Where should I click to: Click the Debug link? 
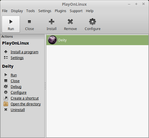tap(16, 87)
